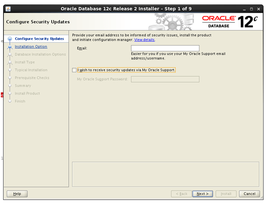Minimize the Oracle installer window

tap(245, 9)
